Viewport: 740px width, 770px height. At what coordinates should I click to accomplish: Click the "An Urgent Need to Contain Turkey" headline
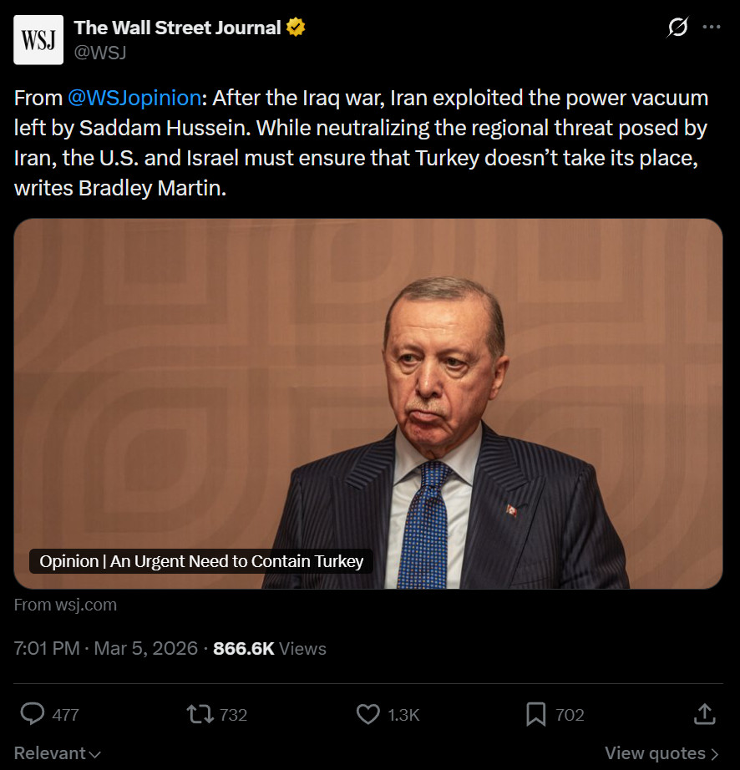201,561
